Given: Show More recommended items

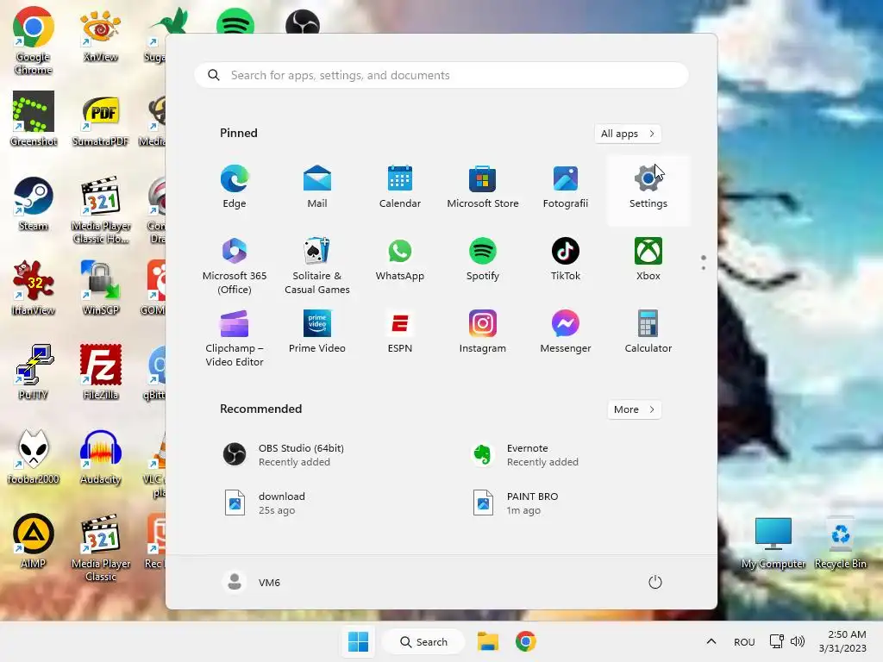Looking at the screenshot, I should click(634, 409).
